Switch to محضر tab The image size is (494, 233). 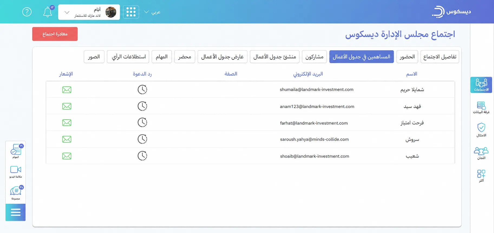[185, 57]
